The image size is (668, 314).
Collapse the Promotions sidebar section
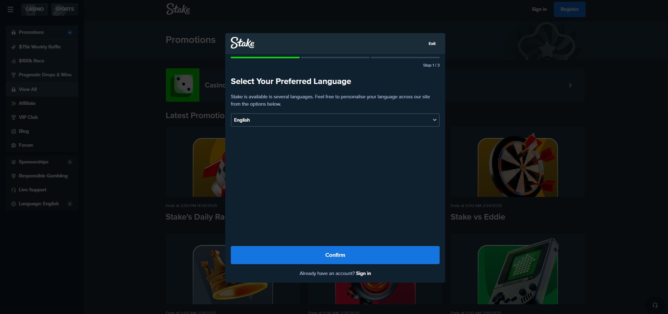pos(70,32)
